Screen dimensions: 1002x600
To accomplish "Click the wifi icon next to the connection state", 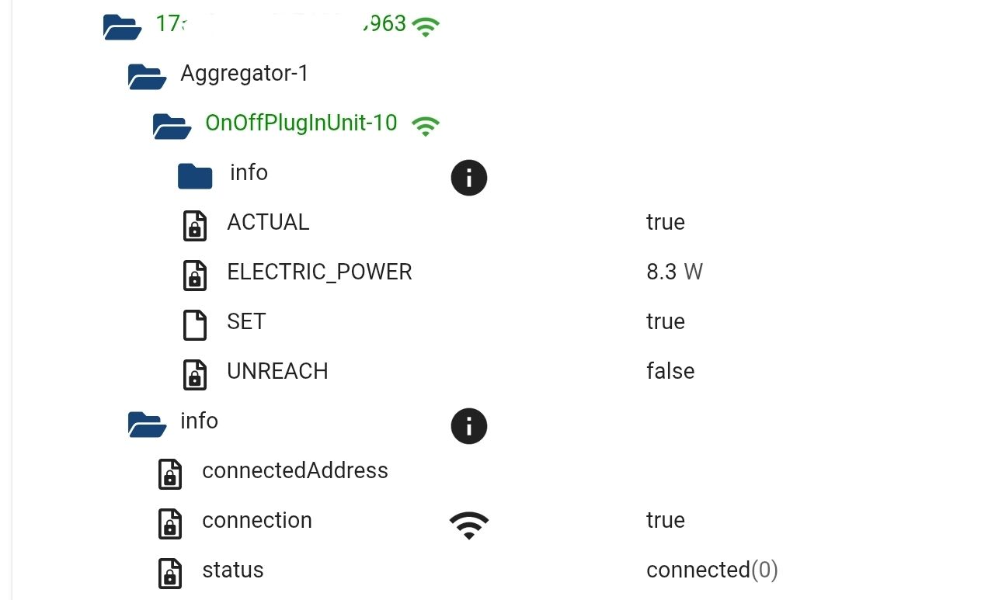I will [468, 524].
